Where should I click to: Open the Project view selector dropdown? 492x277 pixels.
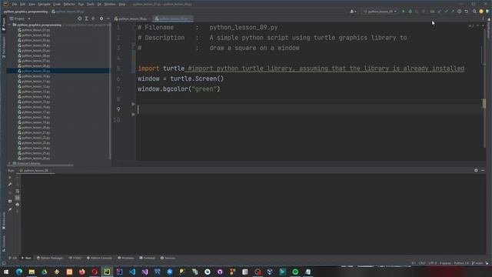pos(20,18)
